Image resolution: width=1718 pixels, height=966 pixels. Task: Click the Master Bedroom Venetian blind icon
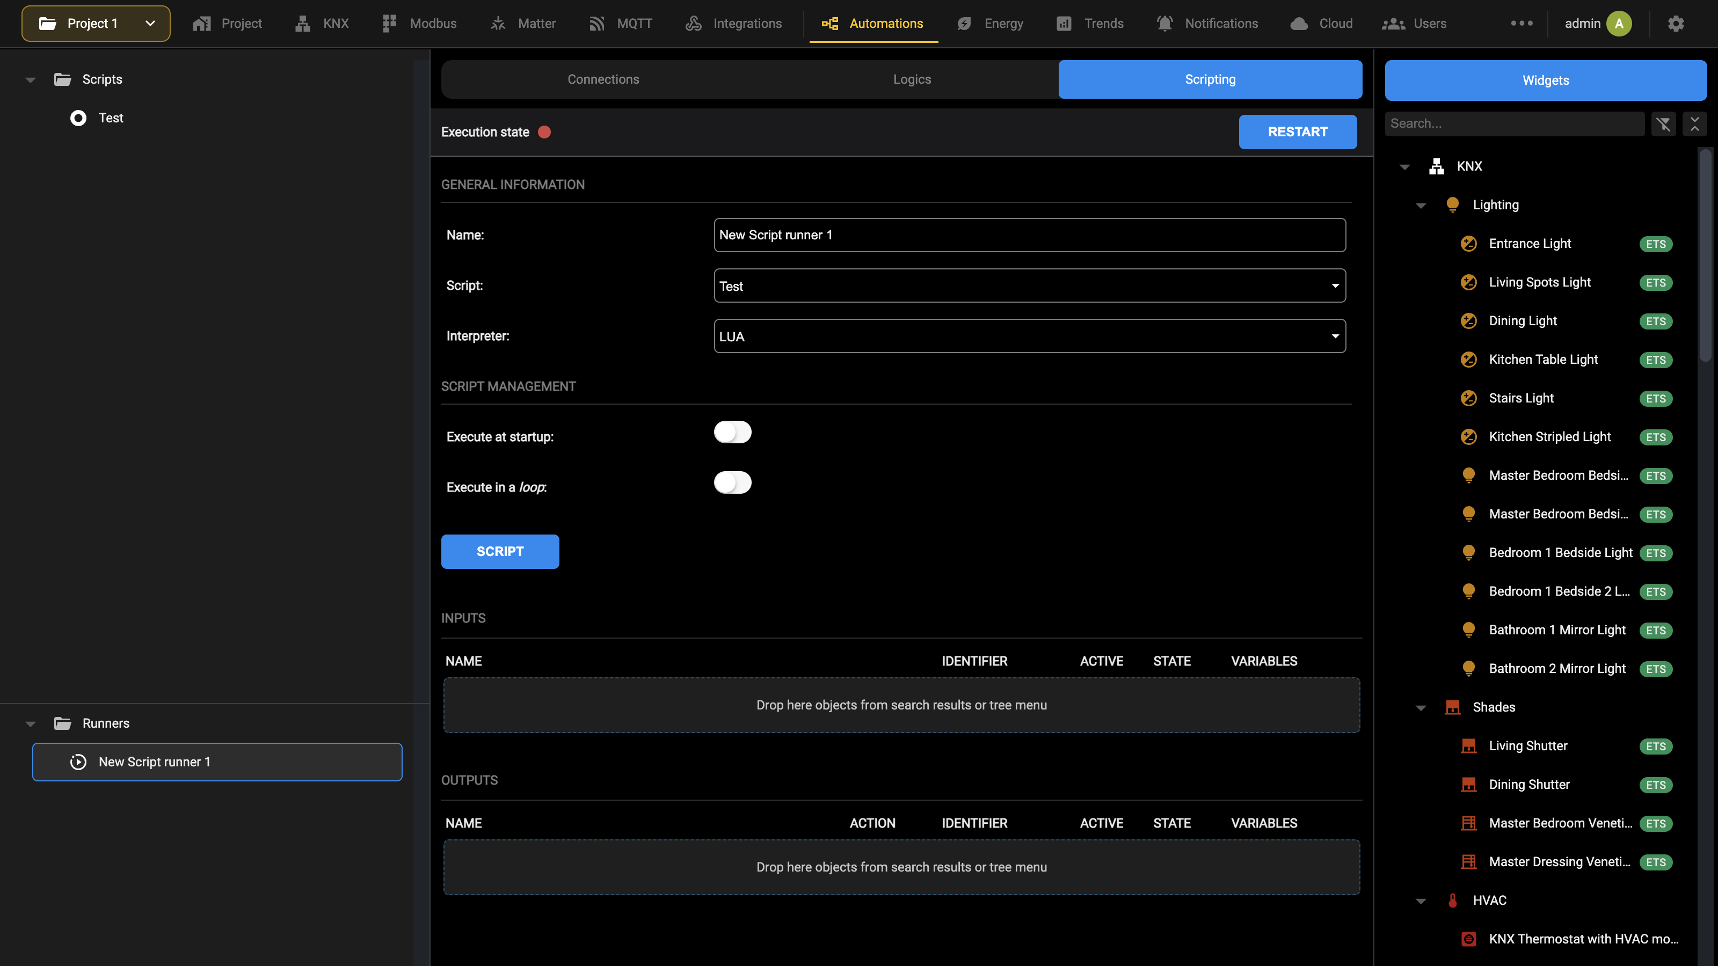1468,823
